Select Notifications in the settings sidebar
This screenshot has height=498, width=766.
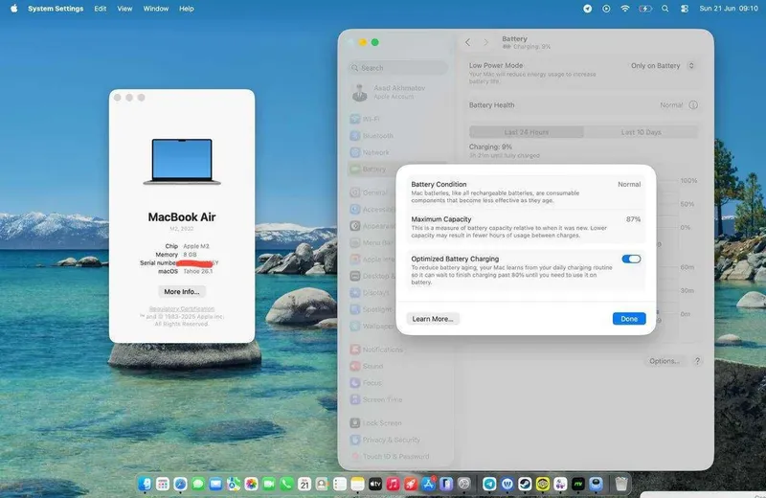tap(397, 350)
